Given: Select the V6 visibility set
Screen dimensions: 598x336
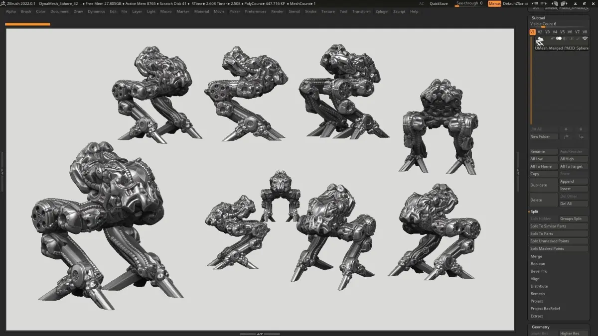Looking at the screenshot, I should click(570, 32).
